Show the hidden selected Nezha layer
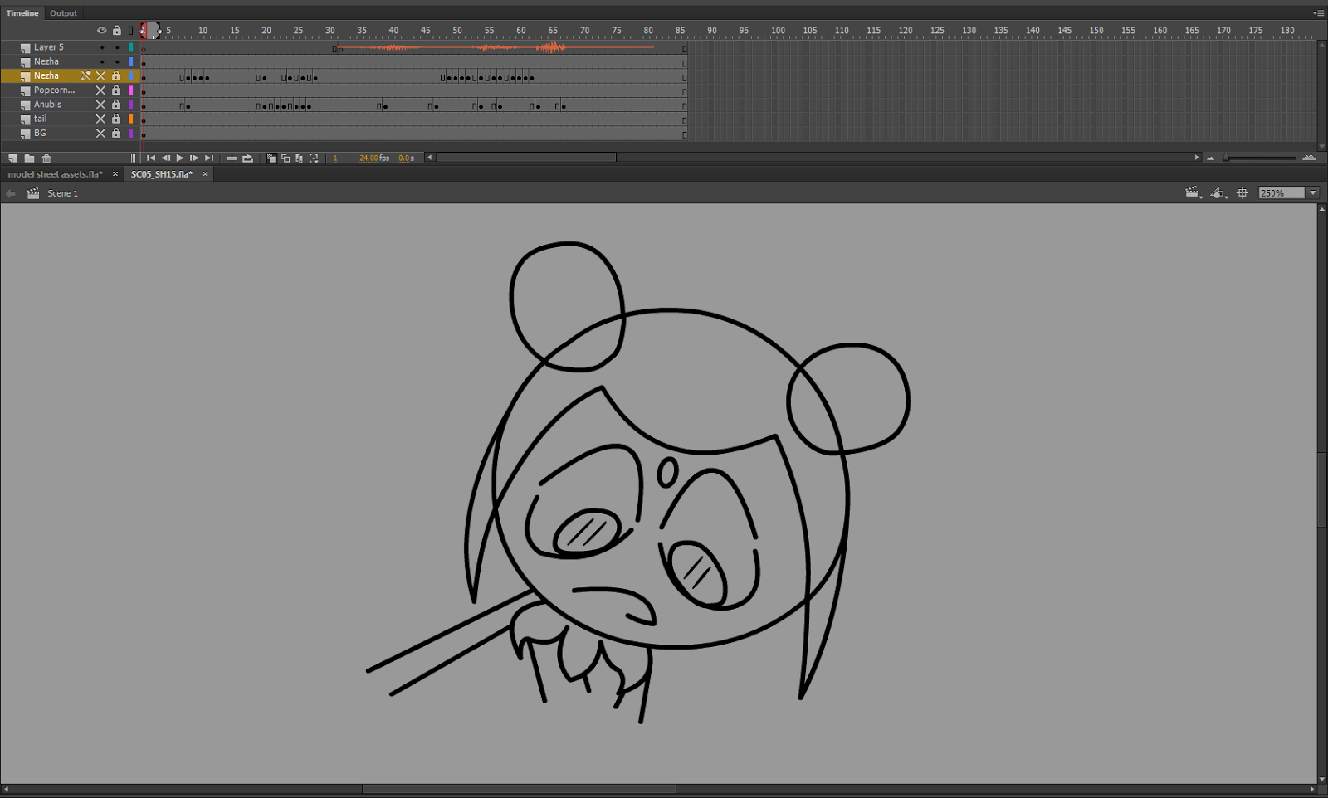Image resolution: width=1328 pixels, height=798 pixels. tap(101, 75)
